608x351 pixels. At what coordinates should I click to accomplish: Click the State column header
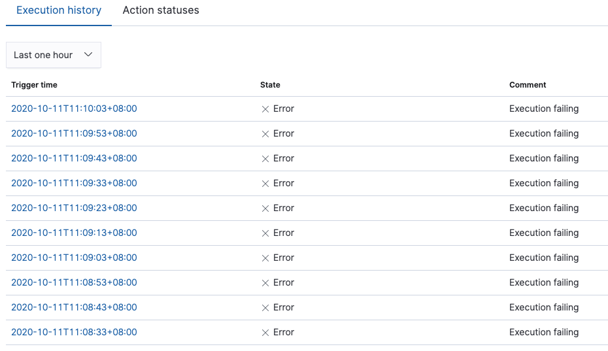[x=270, y=85]
